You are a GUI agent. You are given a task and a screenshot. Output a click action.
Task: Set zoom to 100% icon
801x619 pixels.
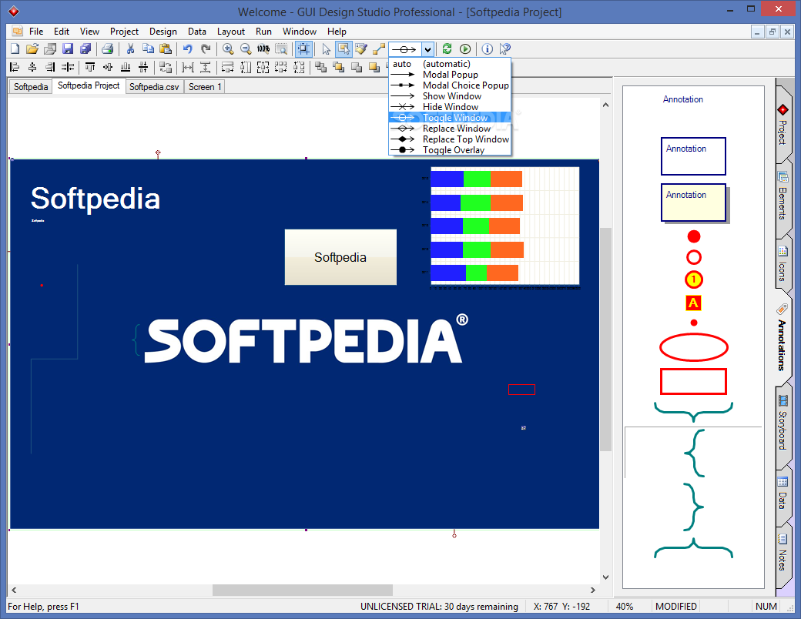tap(263, 49)
